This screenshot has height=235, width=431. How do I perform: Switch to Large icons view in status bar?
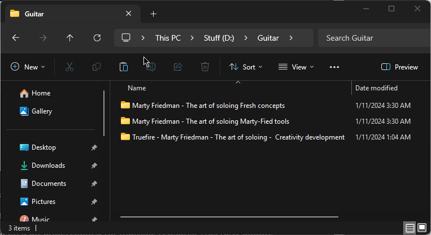[421, 228]
